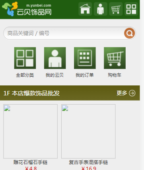Open the 我的订单 order list icon
Image resolution: width=144 pixels, height=170 pixels.
(x=85, y=58)
